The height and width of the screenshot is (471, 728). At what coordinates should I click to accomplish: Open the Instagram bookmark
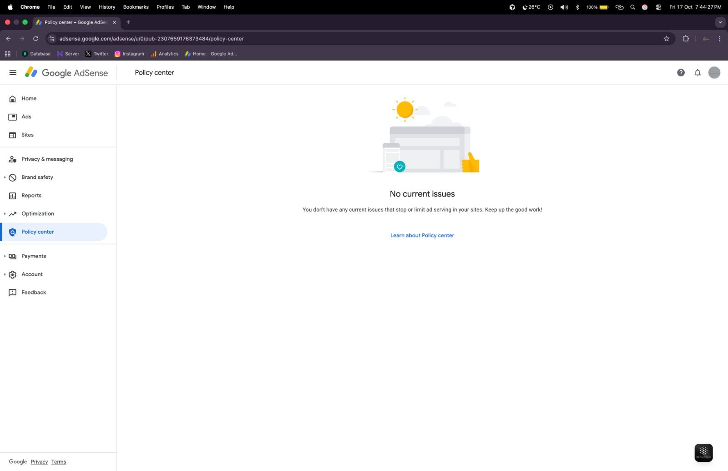130,54
